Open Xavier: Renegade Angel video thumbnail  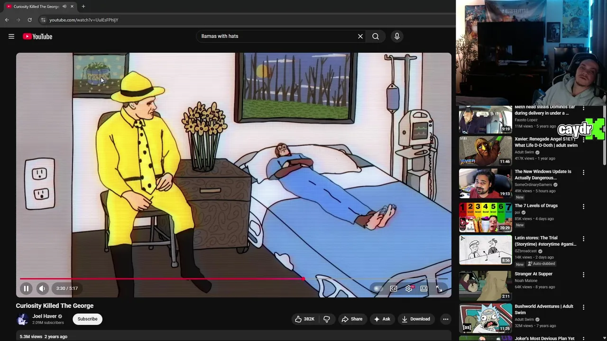485,151
